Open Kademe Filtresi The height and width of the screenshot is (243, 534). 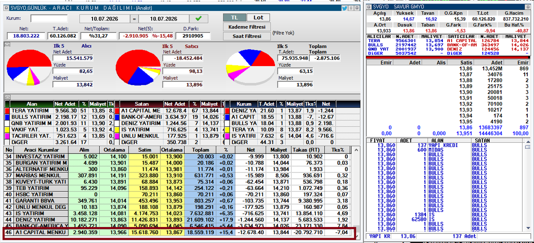[x=247, y=27]
